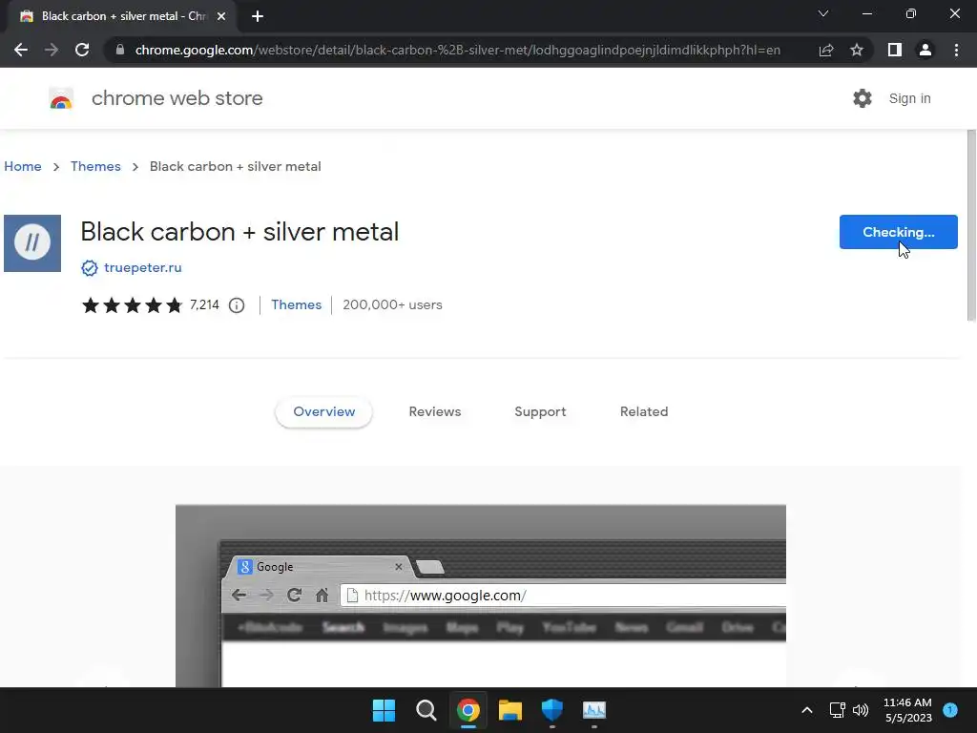Screen dimensions: 977x733
Task: Open Themes breadcrumb link
Action: [x=95, y=166]
